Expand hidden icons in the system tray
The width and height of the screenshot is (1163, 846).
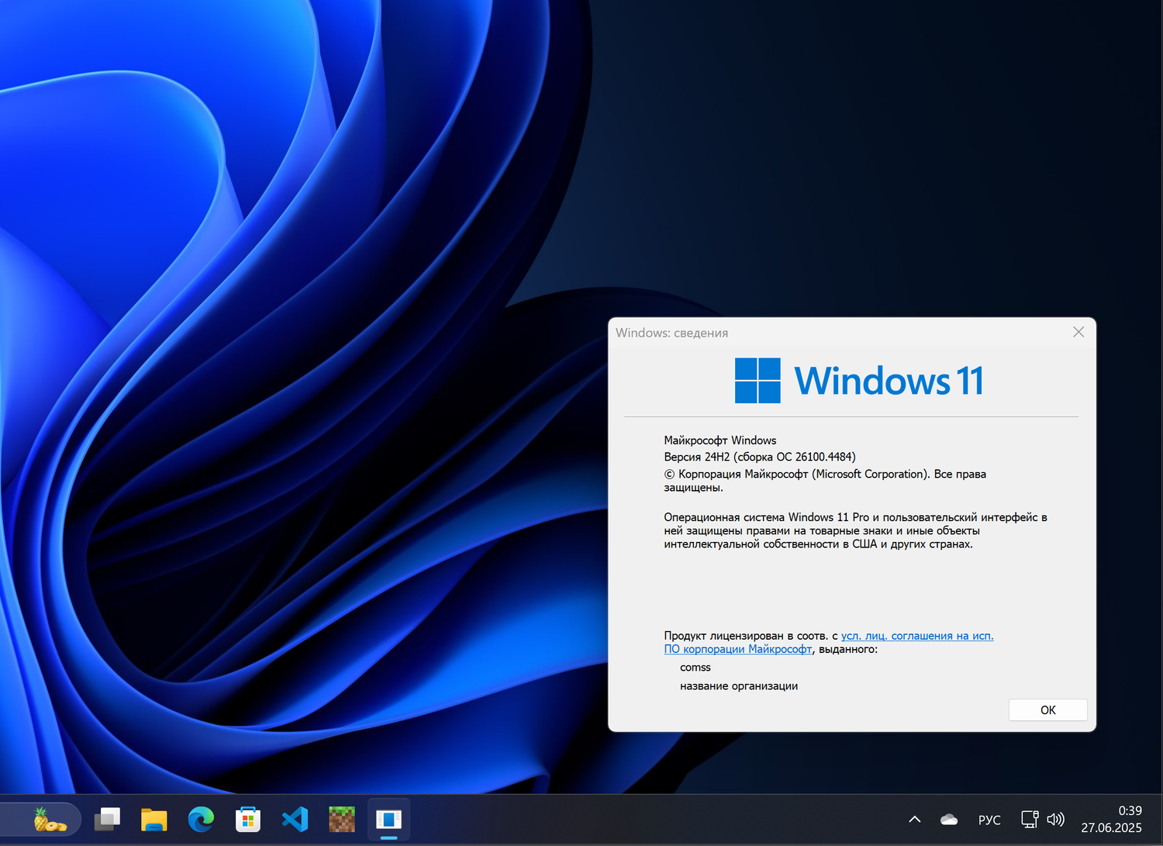(x=914, y=819)
